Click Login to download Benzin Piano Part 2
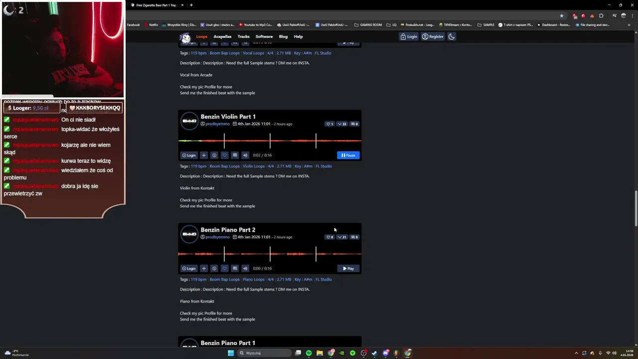Viewport: 638px width, 359px height. click(189, 268)
